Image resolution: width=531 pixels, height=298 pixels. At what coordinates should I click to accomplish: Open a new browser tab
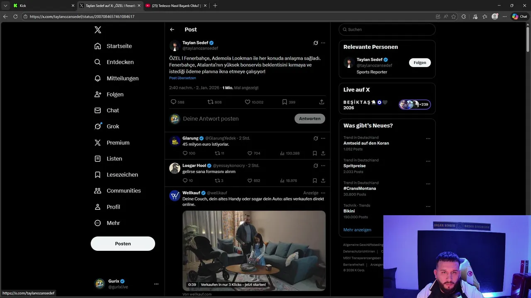(215, 6)
